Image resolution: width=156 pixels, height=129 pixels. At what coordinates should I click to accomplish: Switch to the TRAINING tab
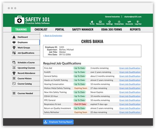pos(21,30)
